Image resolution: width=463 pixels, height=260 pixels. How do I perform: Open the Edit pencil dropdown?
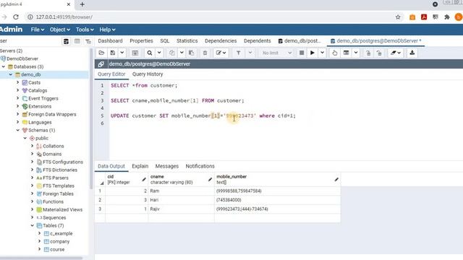221,53
